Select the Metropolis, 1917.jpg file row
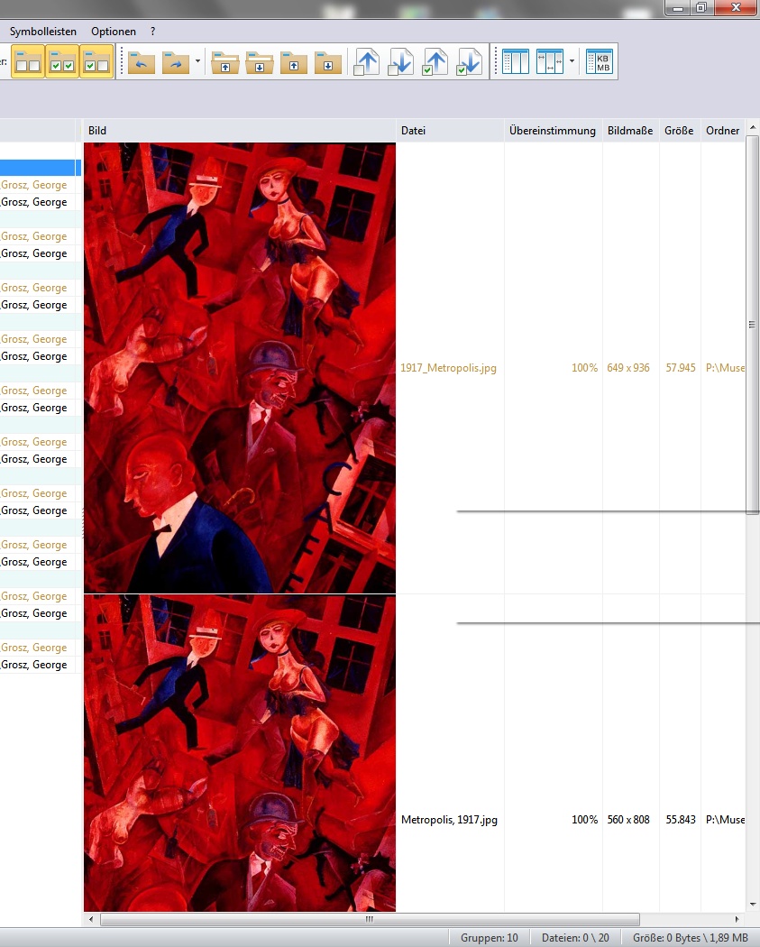 click(448, 820)
